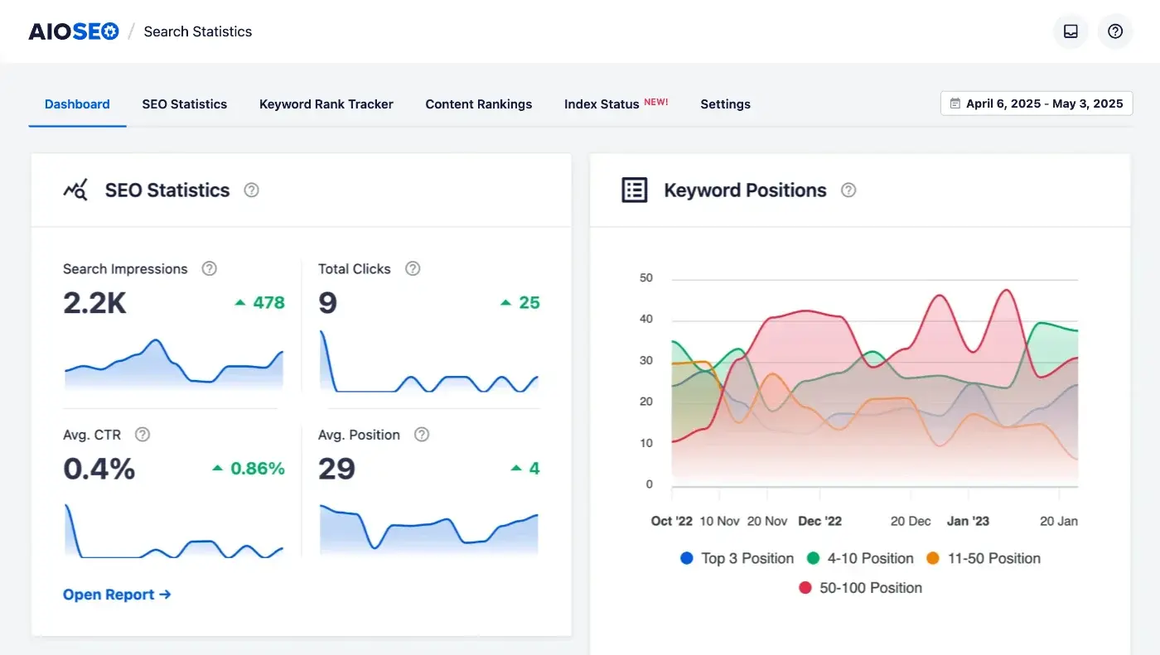
Task: Switch to the SEO Statistics tab
Action: pos(184,104)
